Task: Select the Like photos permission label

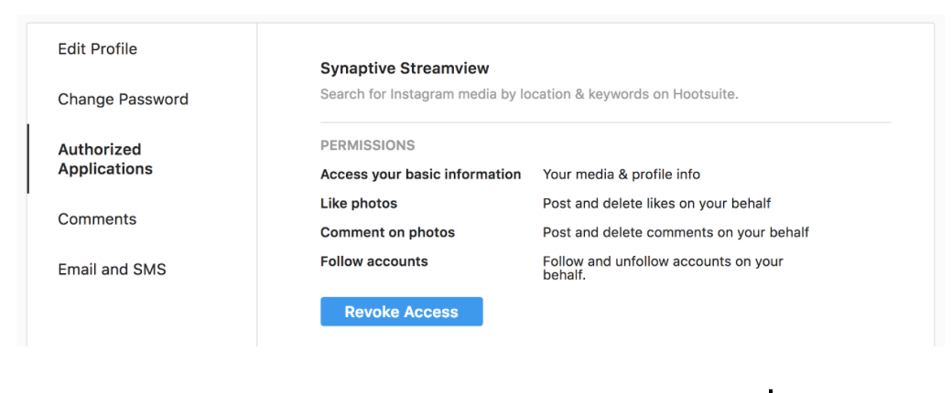Action: click(x=358, y=204)
